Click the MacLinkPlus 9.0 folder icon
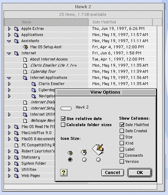 point(17,133)
